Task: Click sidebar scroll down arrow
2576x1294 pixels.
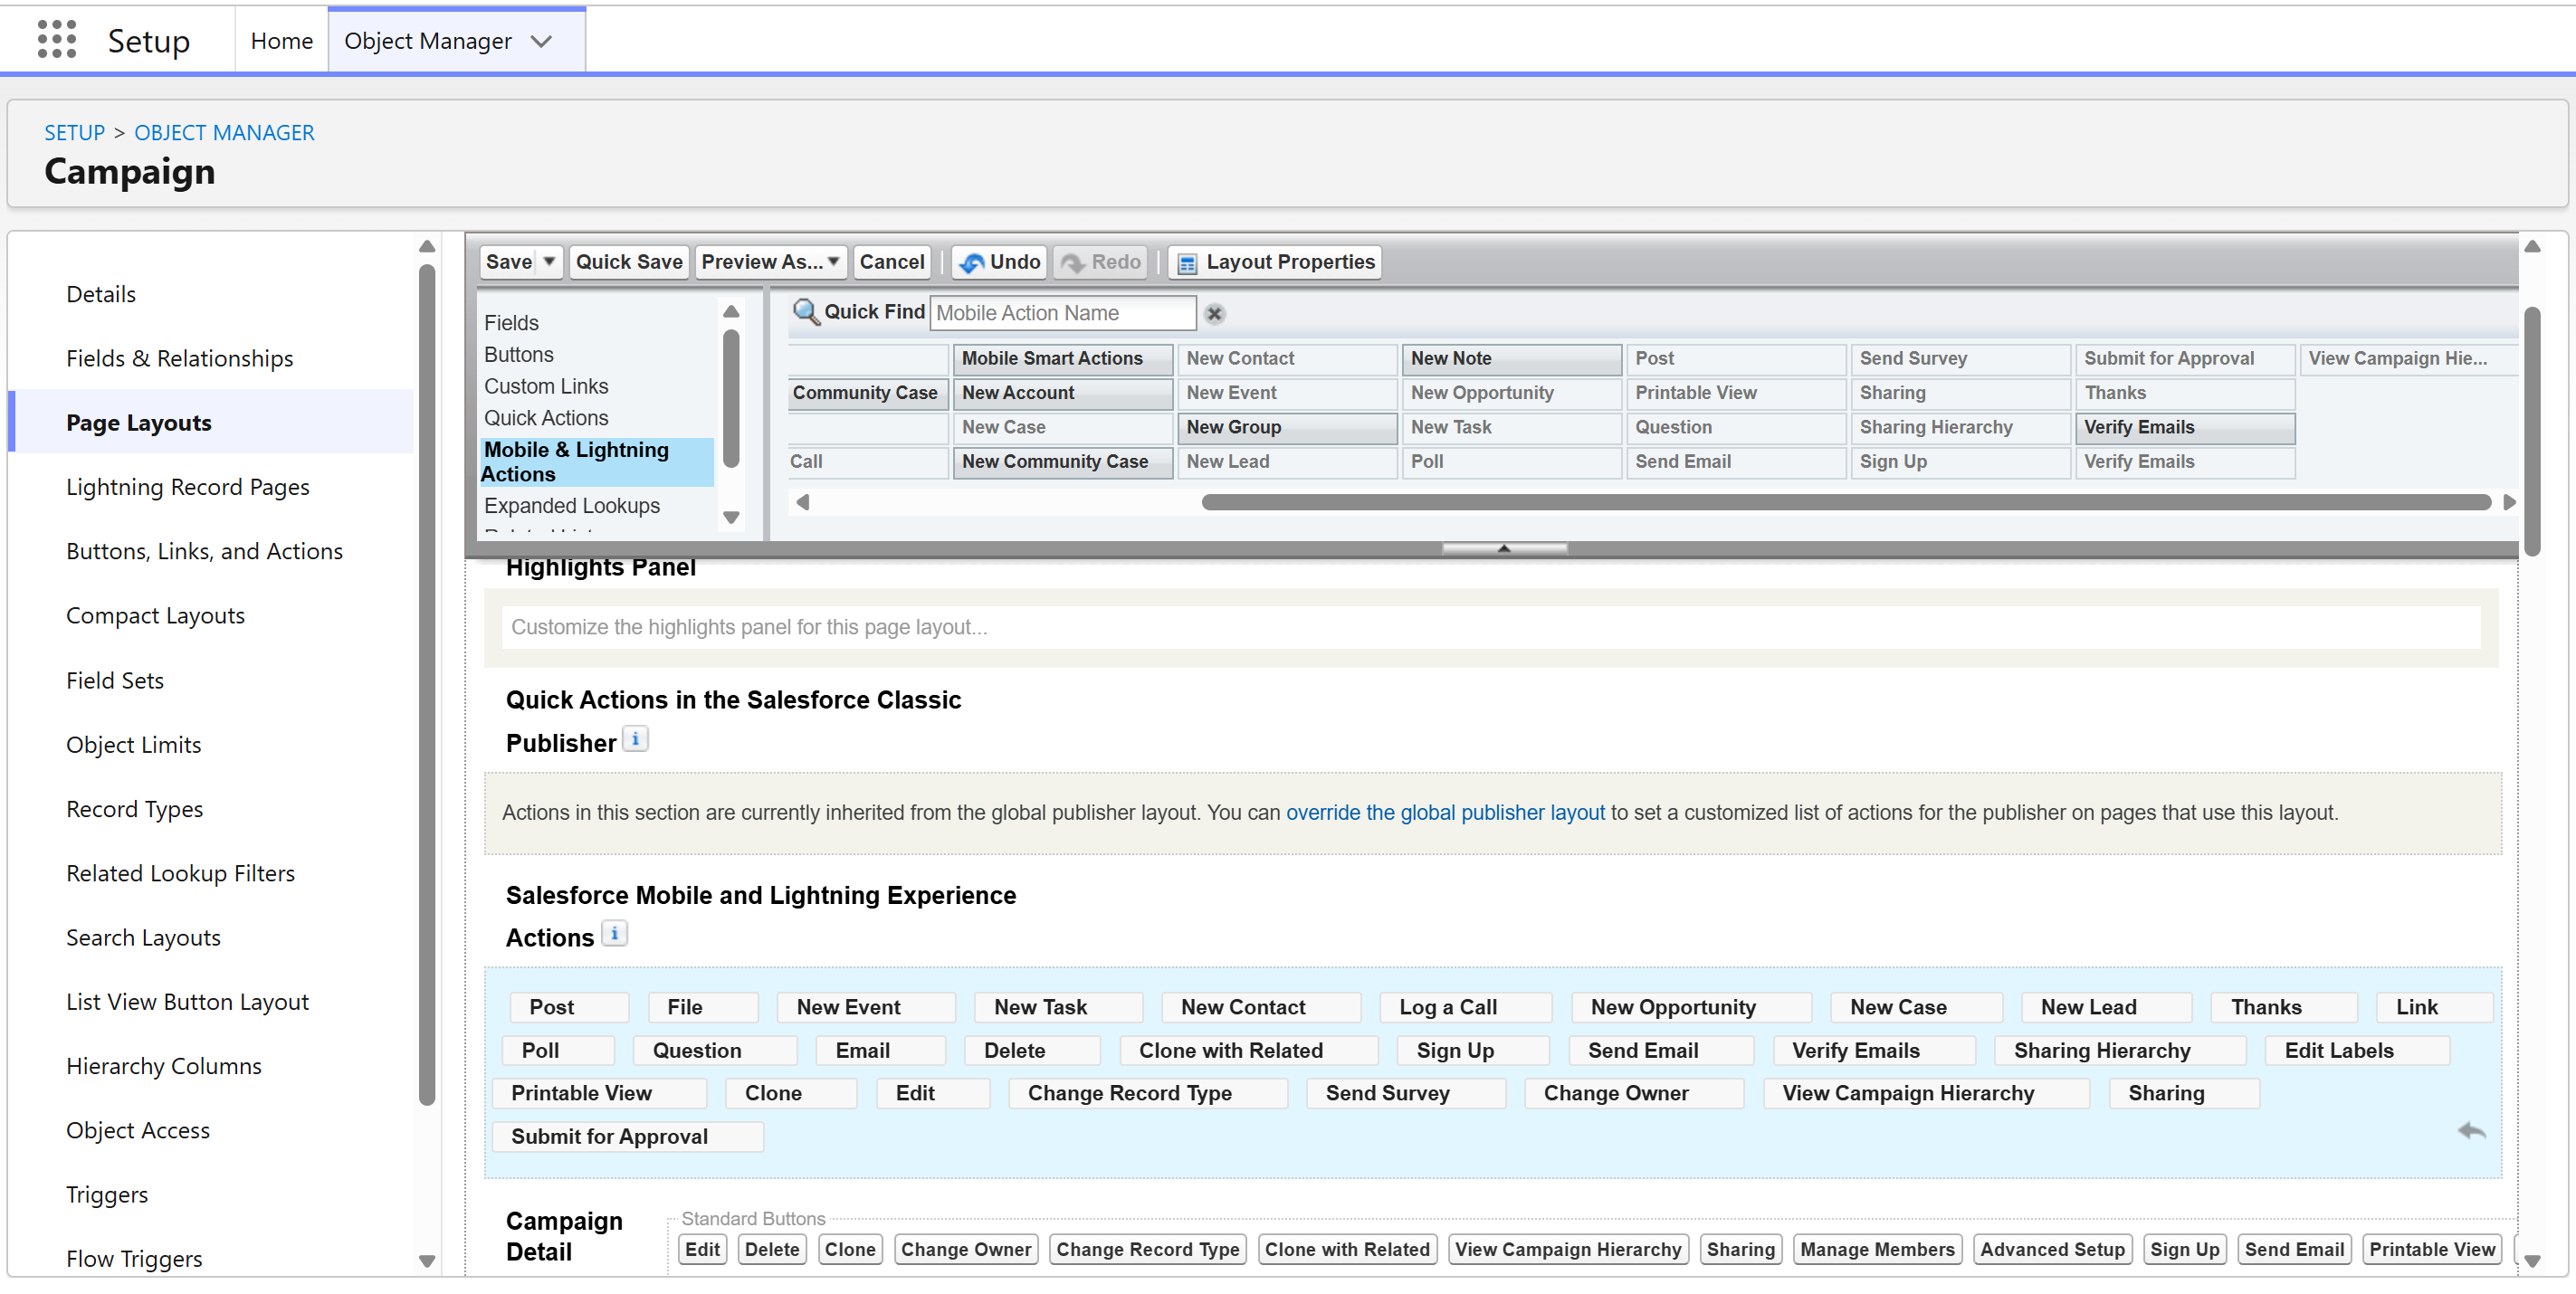Action: point(427,1261)
